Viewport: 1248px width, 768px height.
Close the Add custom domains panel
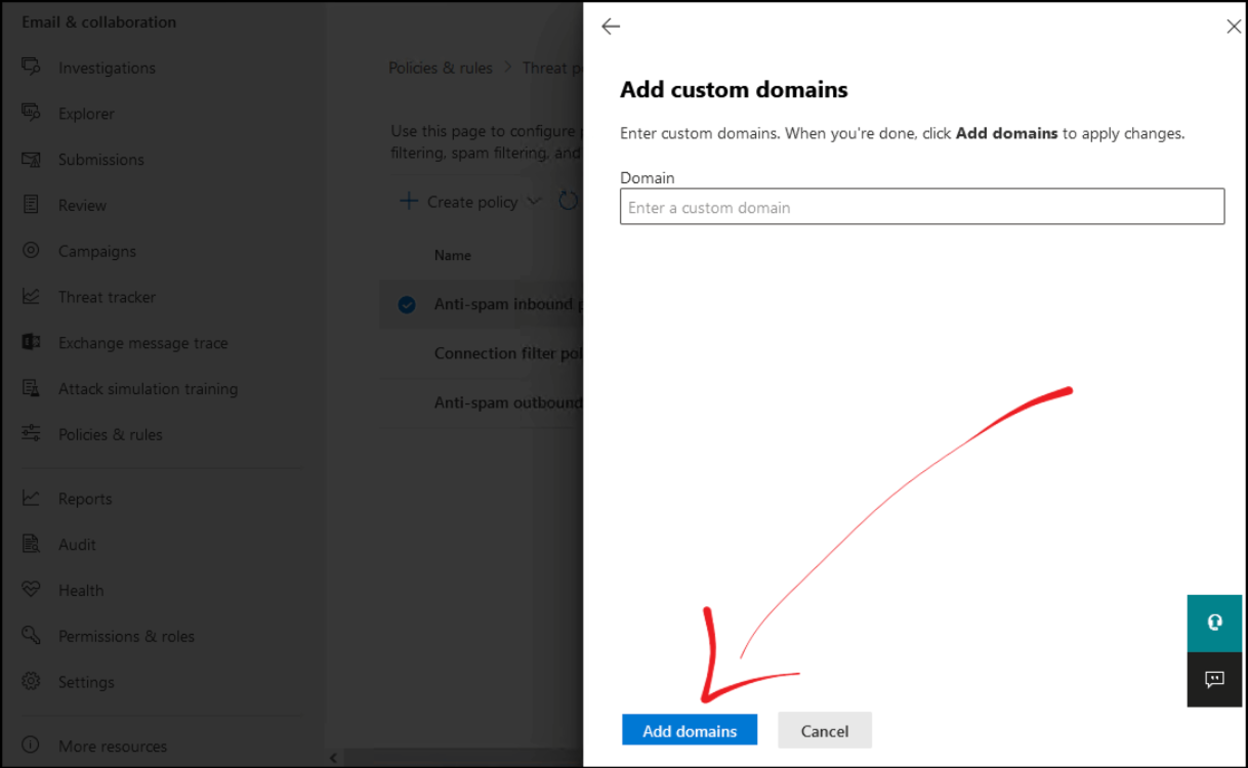click(x=1234, y=26)
